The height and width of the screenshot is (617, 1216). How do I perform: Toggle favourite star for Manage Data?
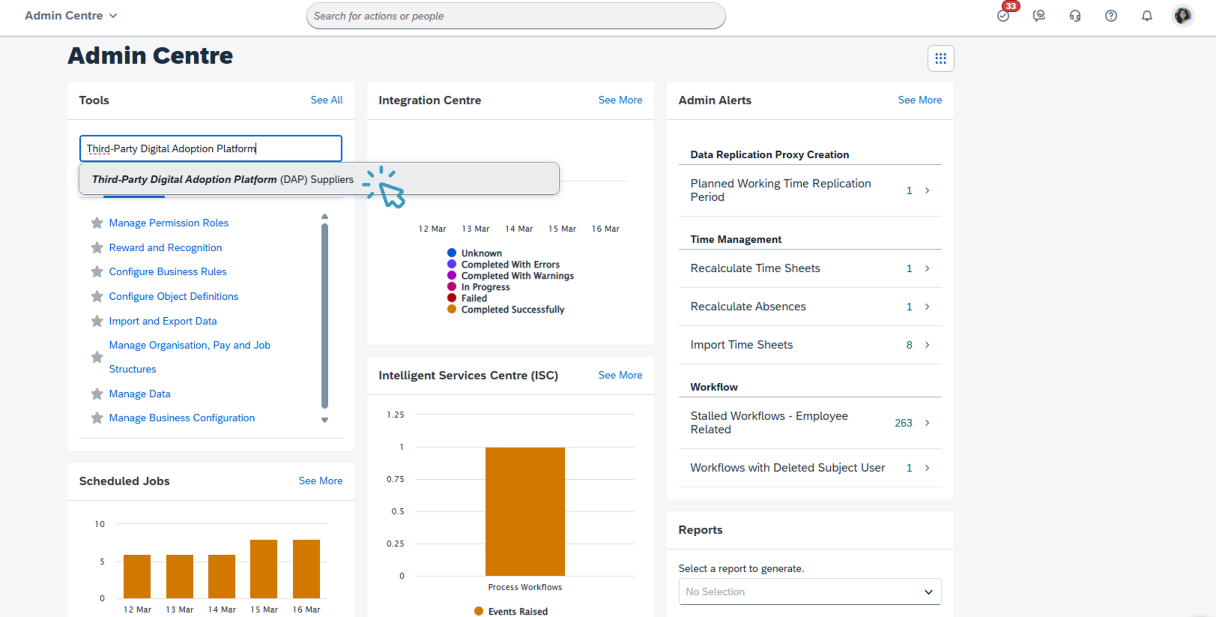[97, 394]
